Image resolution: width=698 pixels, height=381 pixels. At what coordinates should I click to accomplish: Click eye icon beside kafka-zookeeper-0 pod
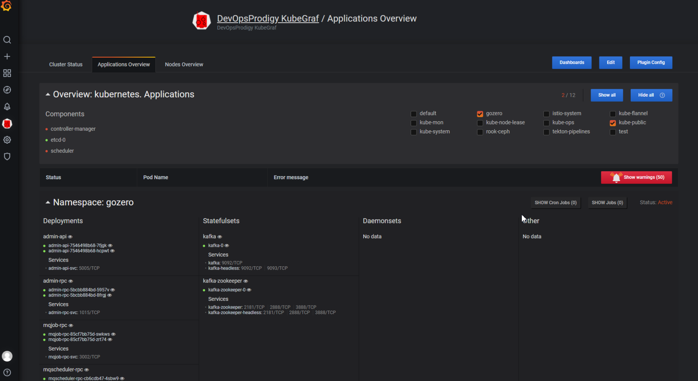249,290
